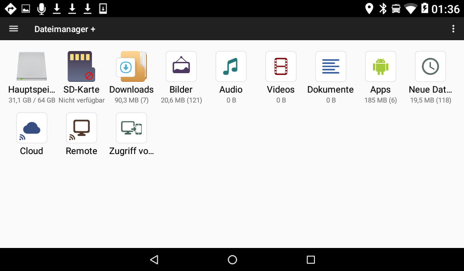The height and width of the screenshot is (271, 464).
Task: Open the three-dot overflow menu
Action: pyautogui.click(x=453, y=29)
